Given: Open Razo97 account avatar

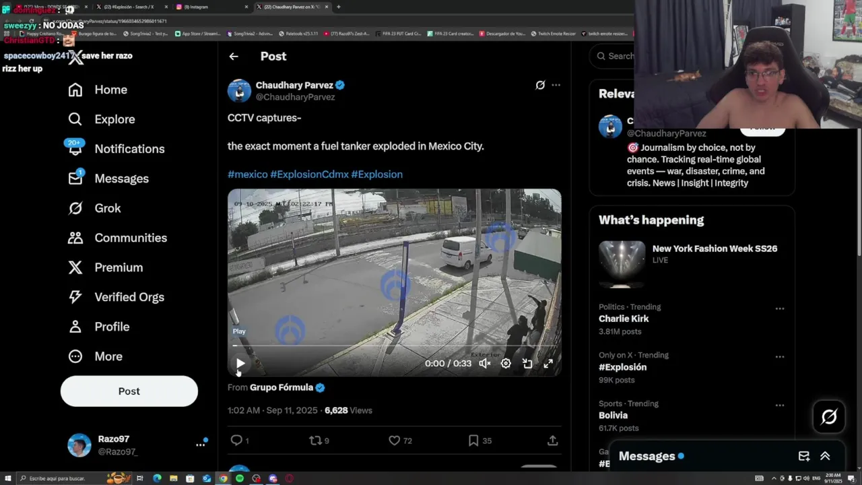Looking at the screenshot, I should 79,445.
